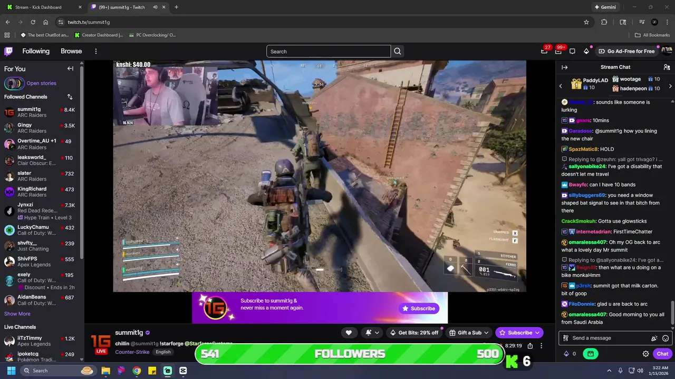
Task: Open notification bell dropdown under stream
Action: pos(372,333)
